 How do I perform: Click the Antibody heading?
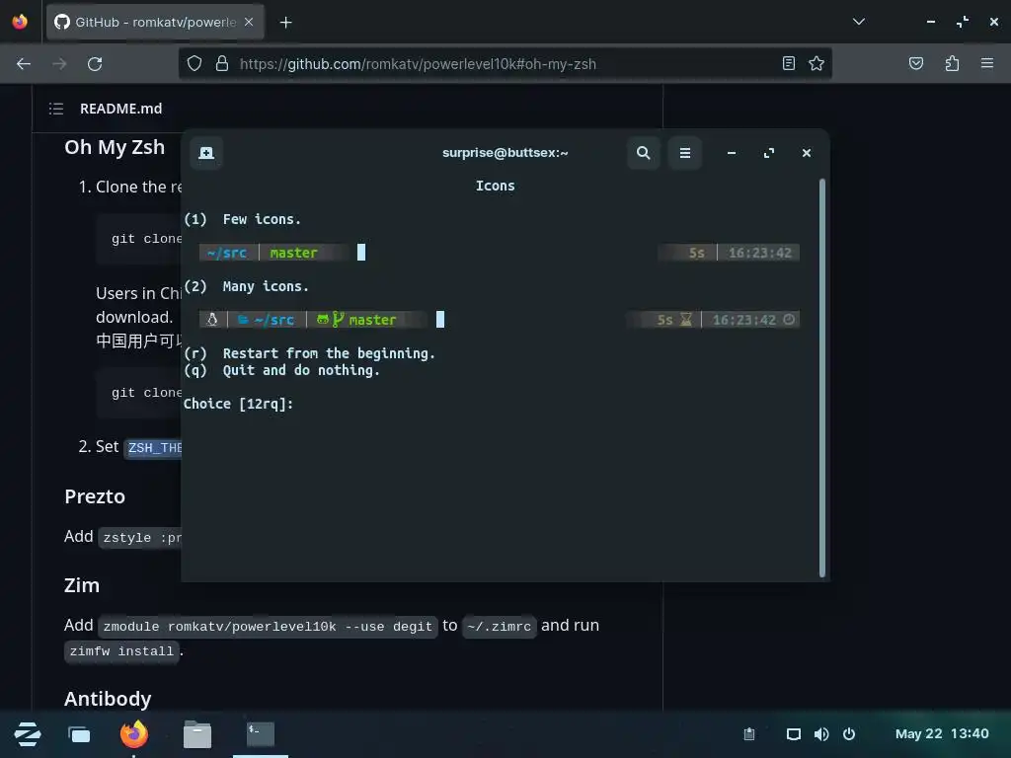tap(108, 699)
